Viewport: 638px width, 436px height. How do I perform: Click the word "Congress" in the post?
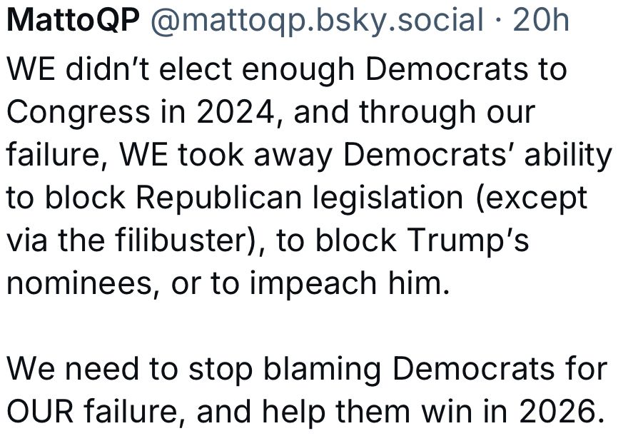point(78,113)
